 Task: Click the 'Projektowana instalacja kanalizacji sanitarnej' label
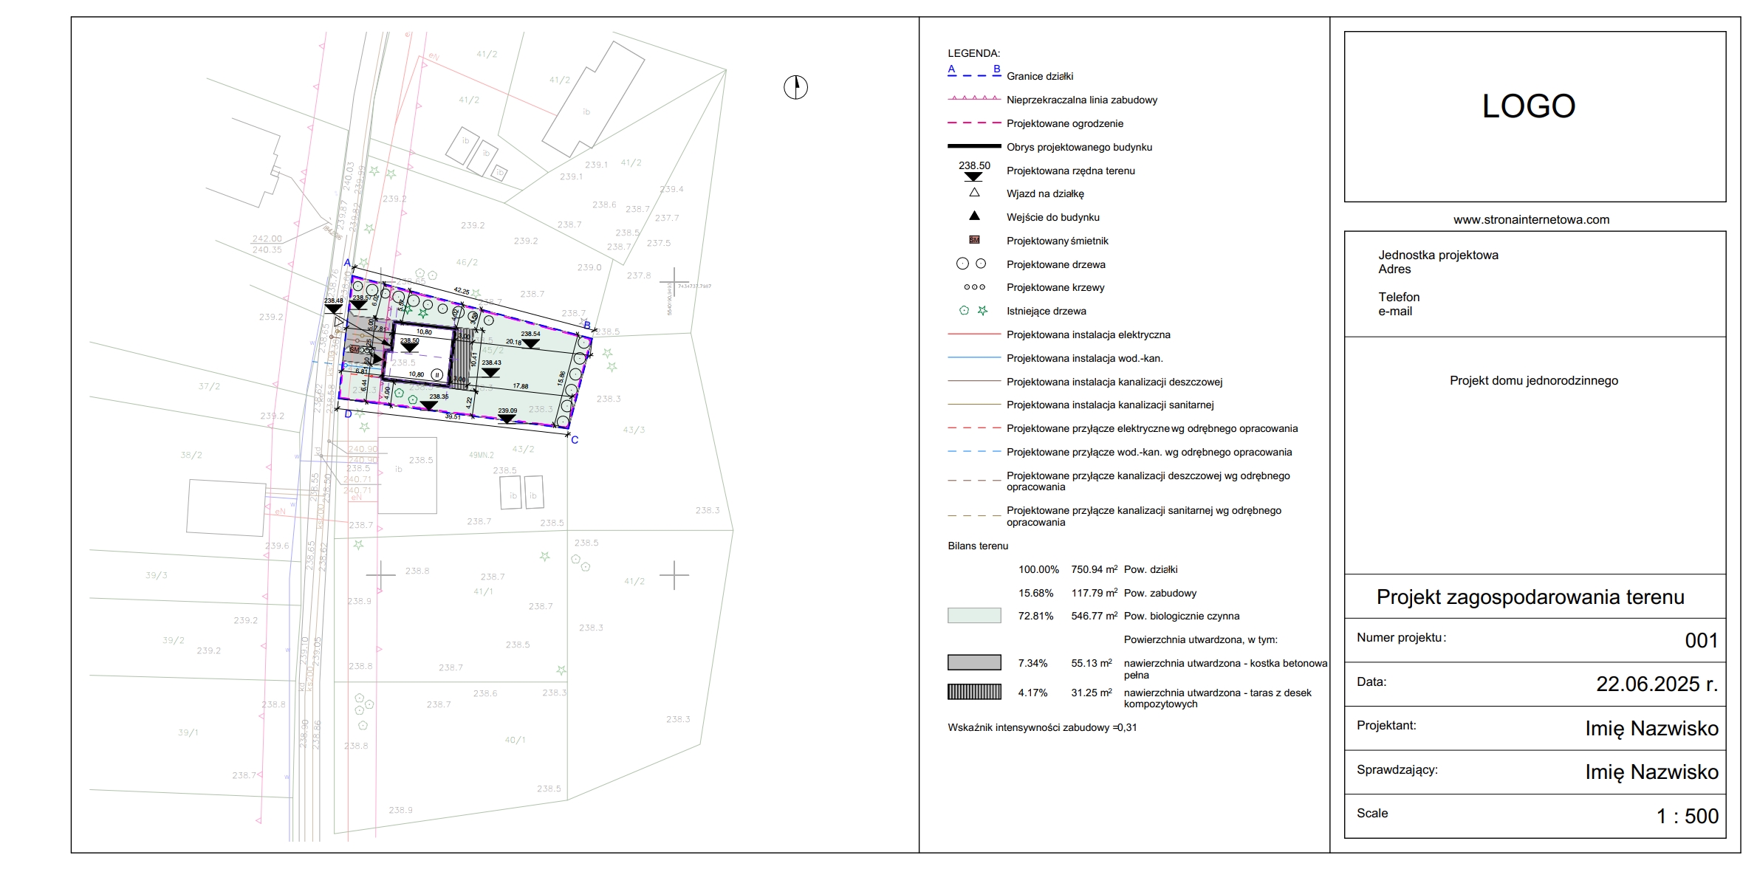[x=1110, y=405]
